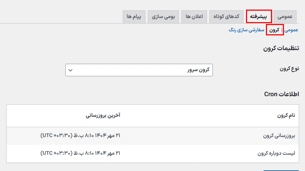Click the timestamp in the لیست دوباره کرون row
This screenshot has height=171, width=305.
pos(80,153)
